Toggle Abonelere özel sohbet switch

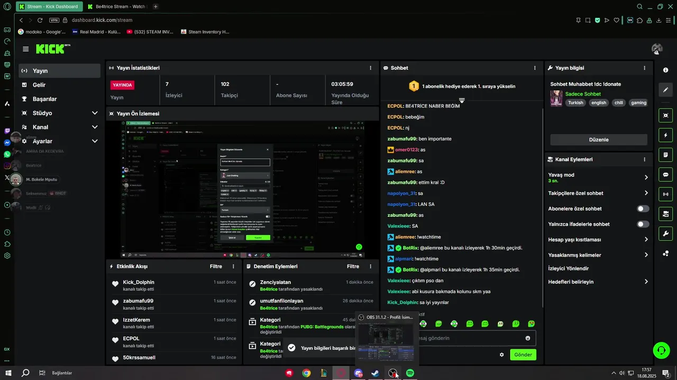643,208
